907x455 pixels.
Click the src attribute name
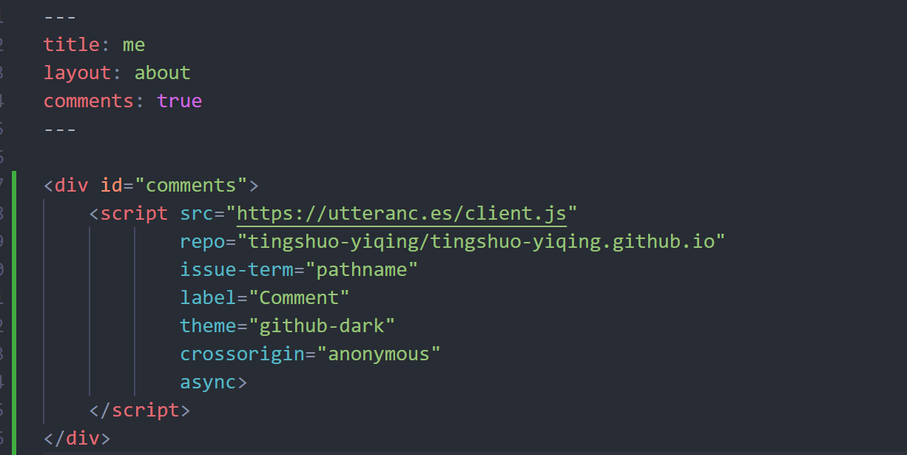[x=197, y=214]
